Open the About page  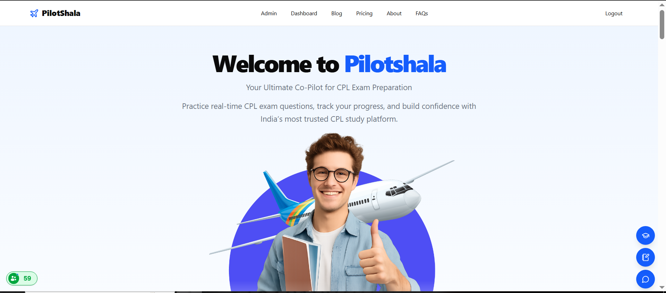394,14
